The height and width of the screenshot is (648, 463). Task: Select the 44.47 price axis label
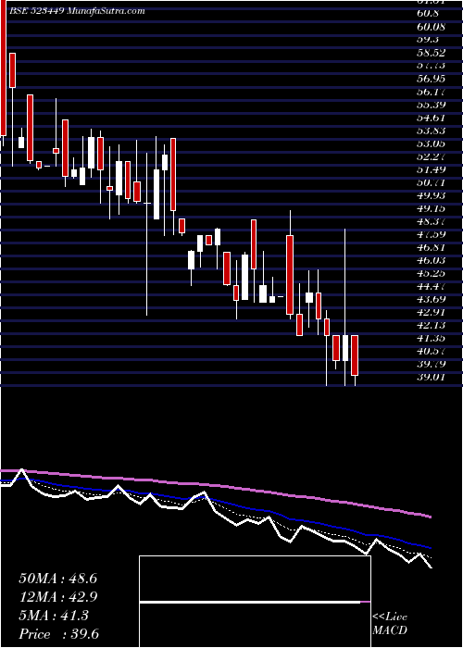tap(432, 286)
